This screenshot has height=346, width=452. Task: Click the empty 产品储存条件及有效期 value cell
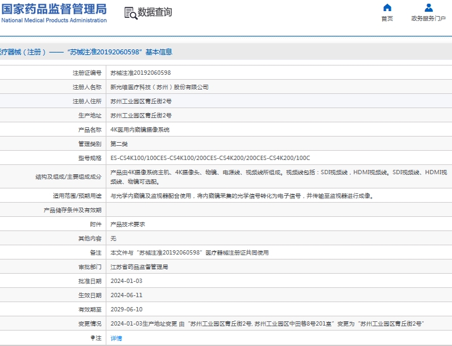[x=279, y=210]
